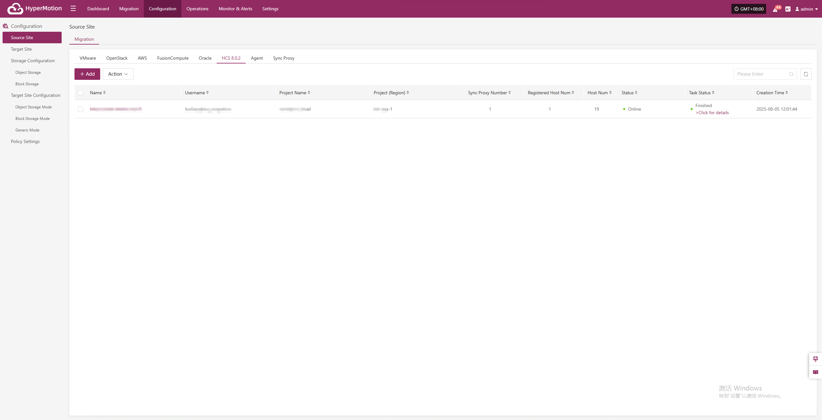822x420 pixels.
Task: Sort by Sync Proxy Number arrows
Action: point(510,93)
